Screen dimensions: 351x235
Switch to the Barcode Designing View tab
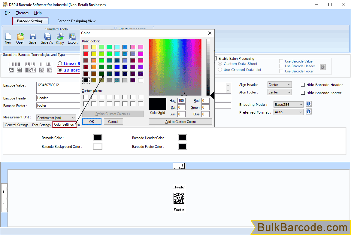tap(76, 21)
